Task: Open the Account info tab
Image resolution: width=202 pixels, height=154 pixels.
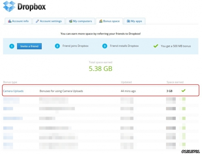Action: (x=18, y=21)
